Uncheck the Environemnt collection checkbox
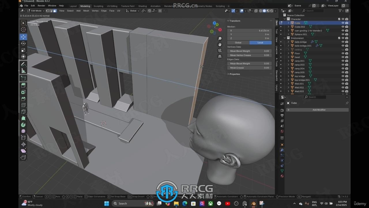Screen dimensions: 369x208 click(339, 38)
